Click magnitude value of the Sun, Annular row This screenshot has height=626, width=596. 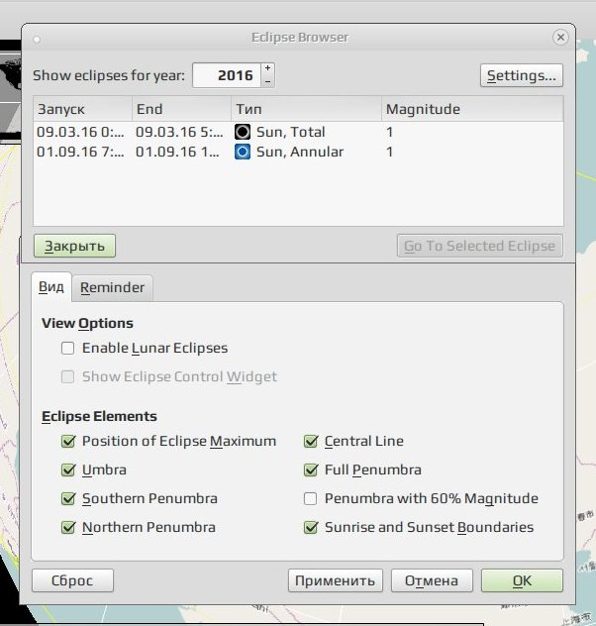click(x=390, y=152)
